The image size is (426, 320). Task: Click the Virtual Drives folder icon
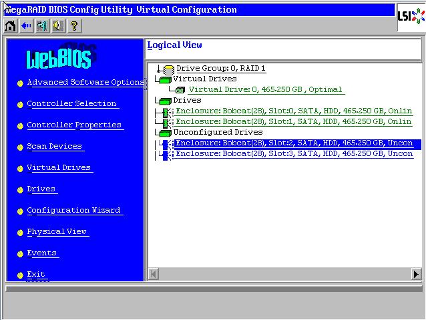coord(165,79)
